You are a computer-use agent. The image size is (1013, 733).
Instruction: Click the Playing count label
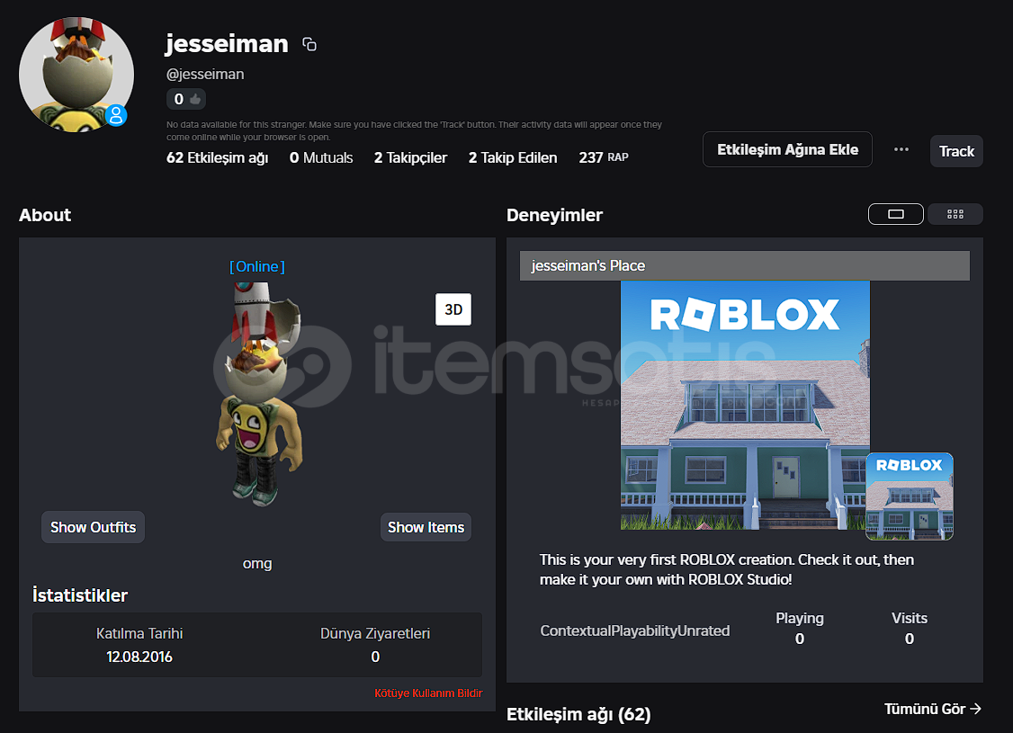(x=799, y=618)
